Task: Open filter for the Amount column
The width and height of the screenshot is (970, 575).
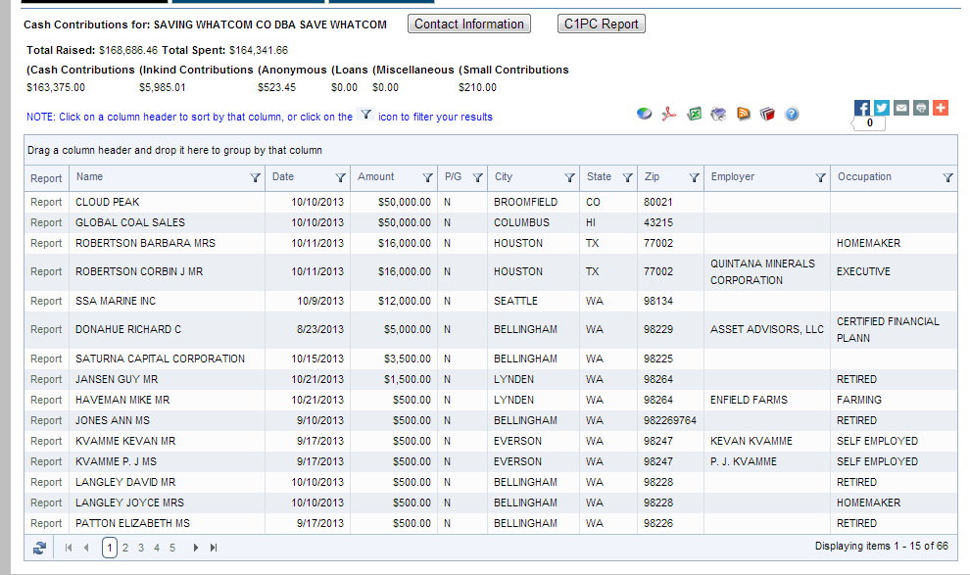Action: (427, 178)
